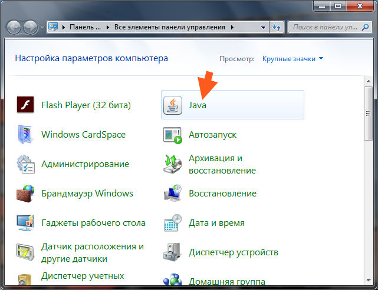Open the Администрирование link
378x290 pixels.
click(85, 164)
